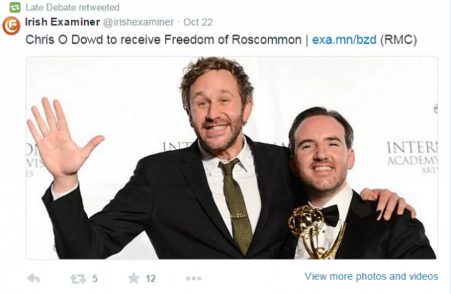This screenshot has height=294, width=451.
Task: Open the Late Debate retweeted label
Action: (72, 8)
